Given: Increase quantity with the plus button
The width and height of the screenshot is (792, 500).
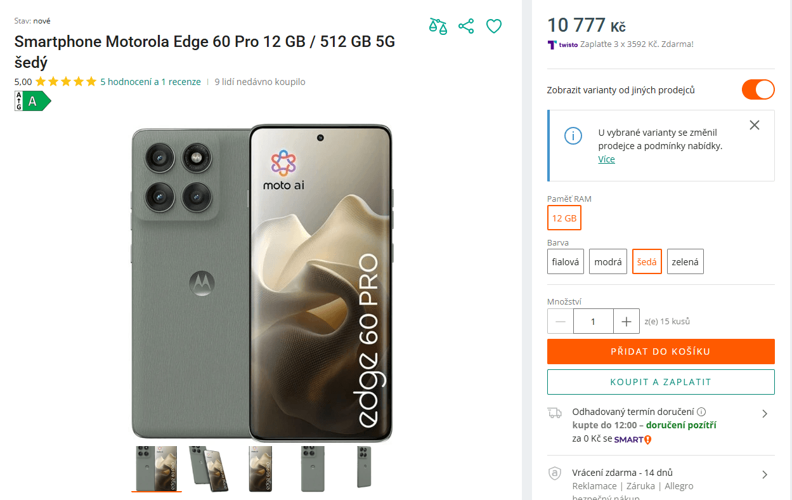Looking at the screenshot, I should [x=626, y=321].
